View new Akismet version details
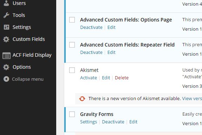202x135 pixels. (x=192, y=99)
